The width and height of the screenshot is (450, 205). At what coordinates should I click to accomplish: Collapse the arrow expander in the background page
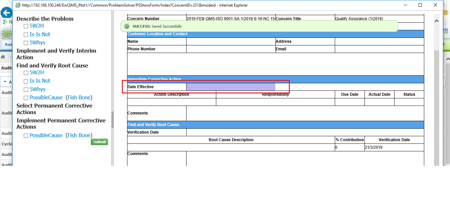click(x=6, y=82)
